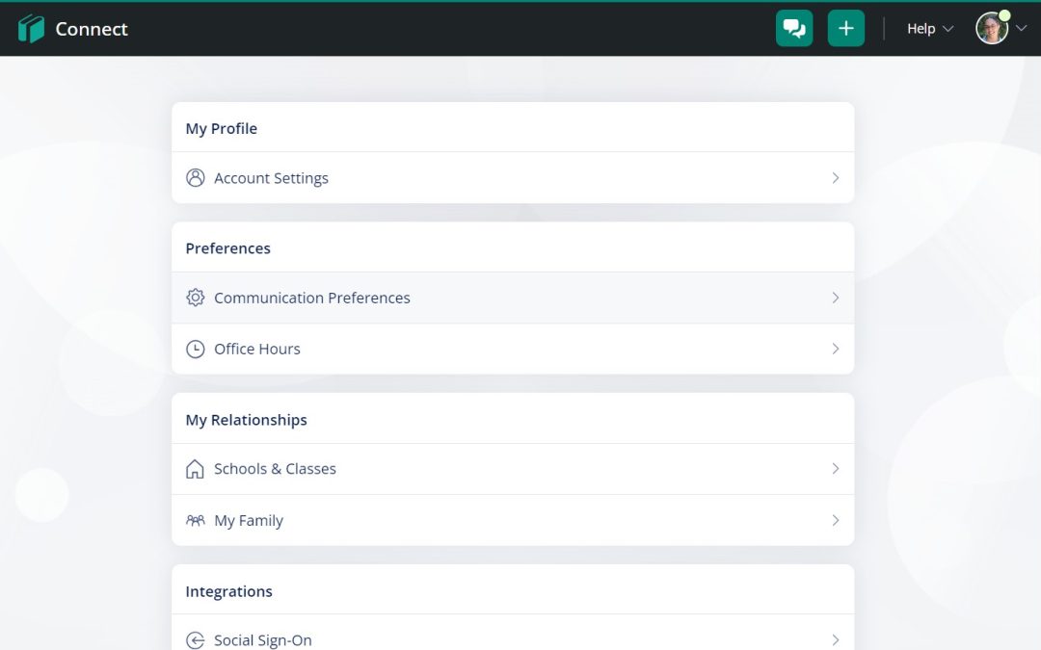1041x650 pixels.
Task: Expand the profile menu chevron beside avatar
Action: click(x=1022, y=29)
